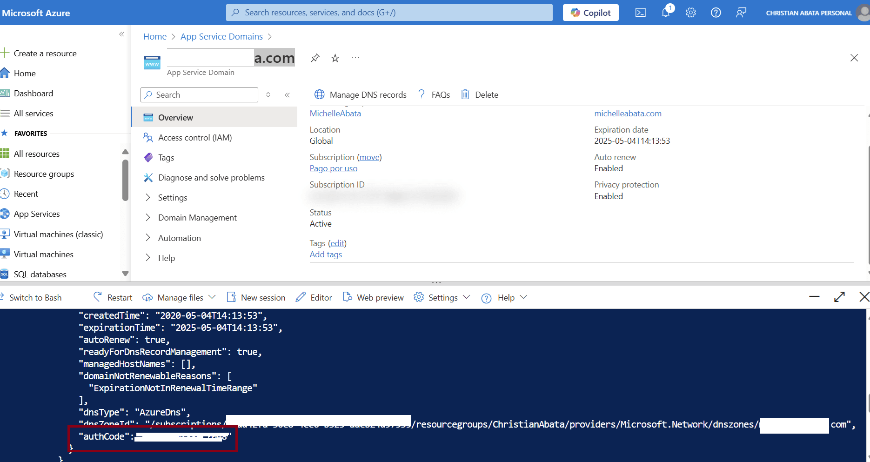Click the Microsoft Azure logo text
870x462 pixels.
point(36,13)
